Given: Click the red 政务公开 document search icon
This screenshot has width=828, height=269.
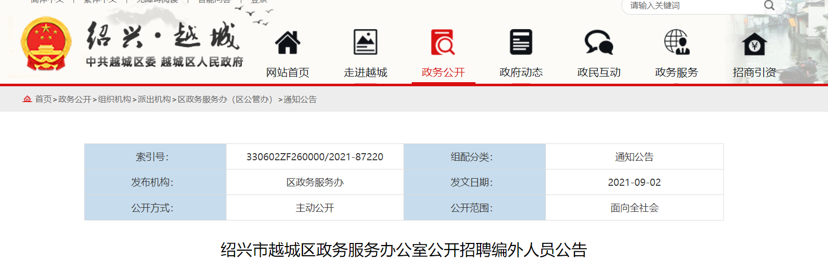Looking at the screenshot, I should coord(443,42).
